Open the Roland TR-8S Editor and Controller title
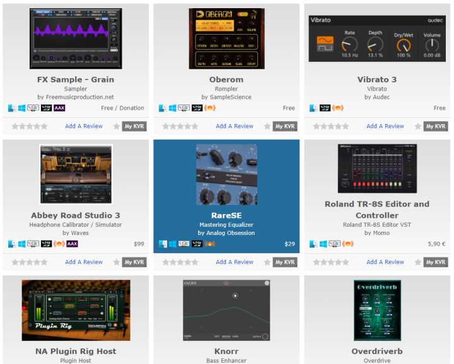 point(377,210)
